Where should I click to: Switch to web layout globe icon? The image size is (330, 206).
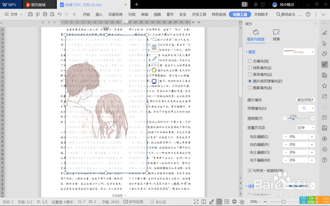234,202
